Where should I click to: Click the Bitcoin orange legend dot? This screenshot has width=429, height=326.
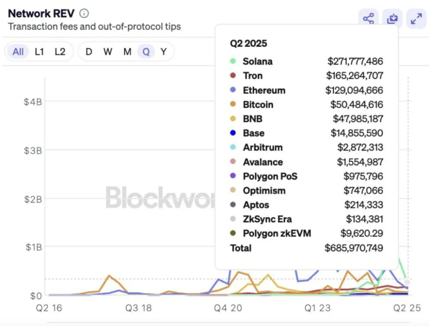click(x=233, y=104)
